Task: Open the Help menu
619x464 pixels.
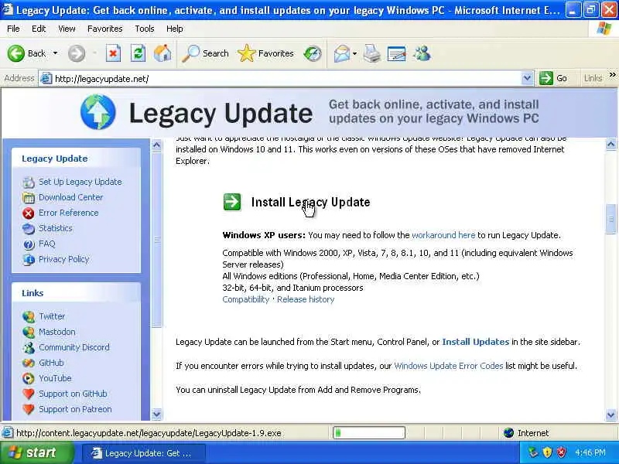Action: coord(175,29)
